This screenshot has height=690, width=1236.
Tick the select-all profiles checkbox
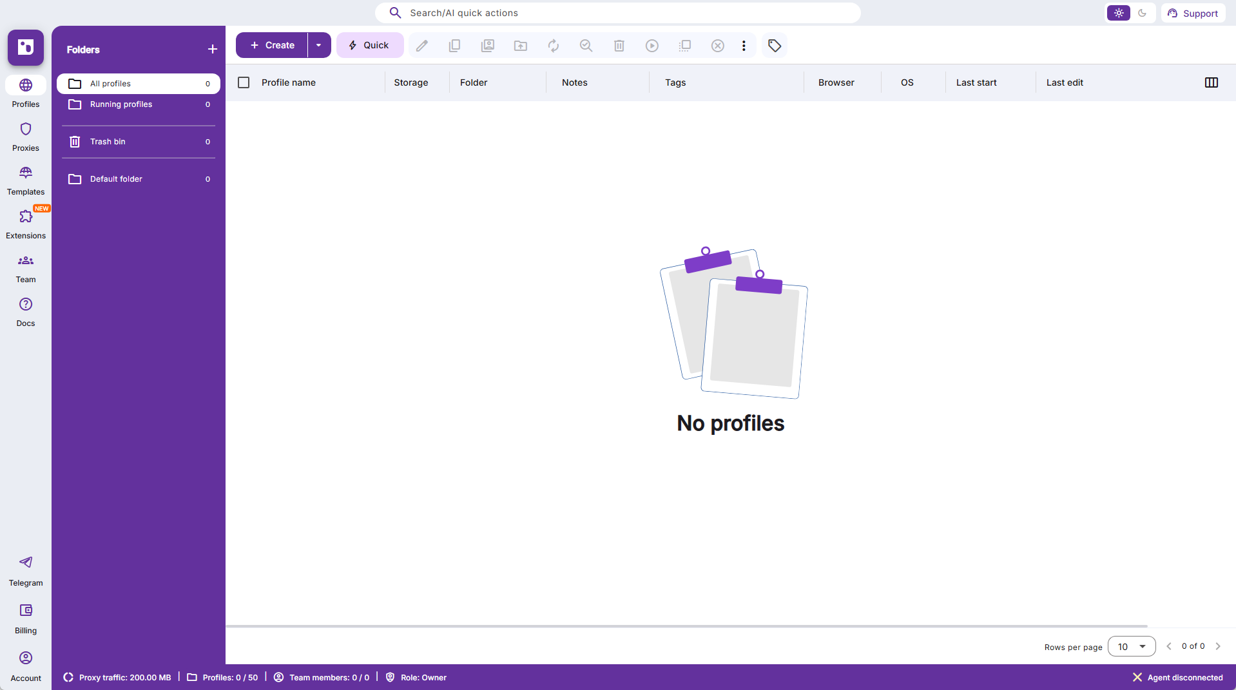click(244, 82)
